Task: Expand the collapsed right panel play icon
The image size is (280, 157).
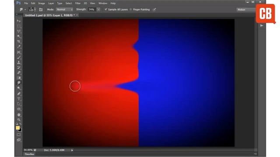Action: coord(262,26)
